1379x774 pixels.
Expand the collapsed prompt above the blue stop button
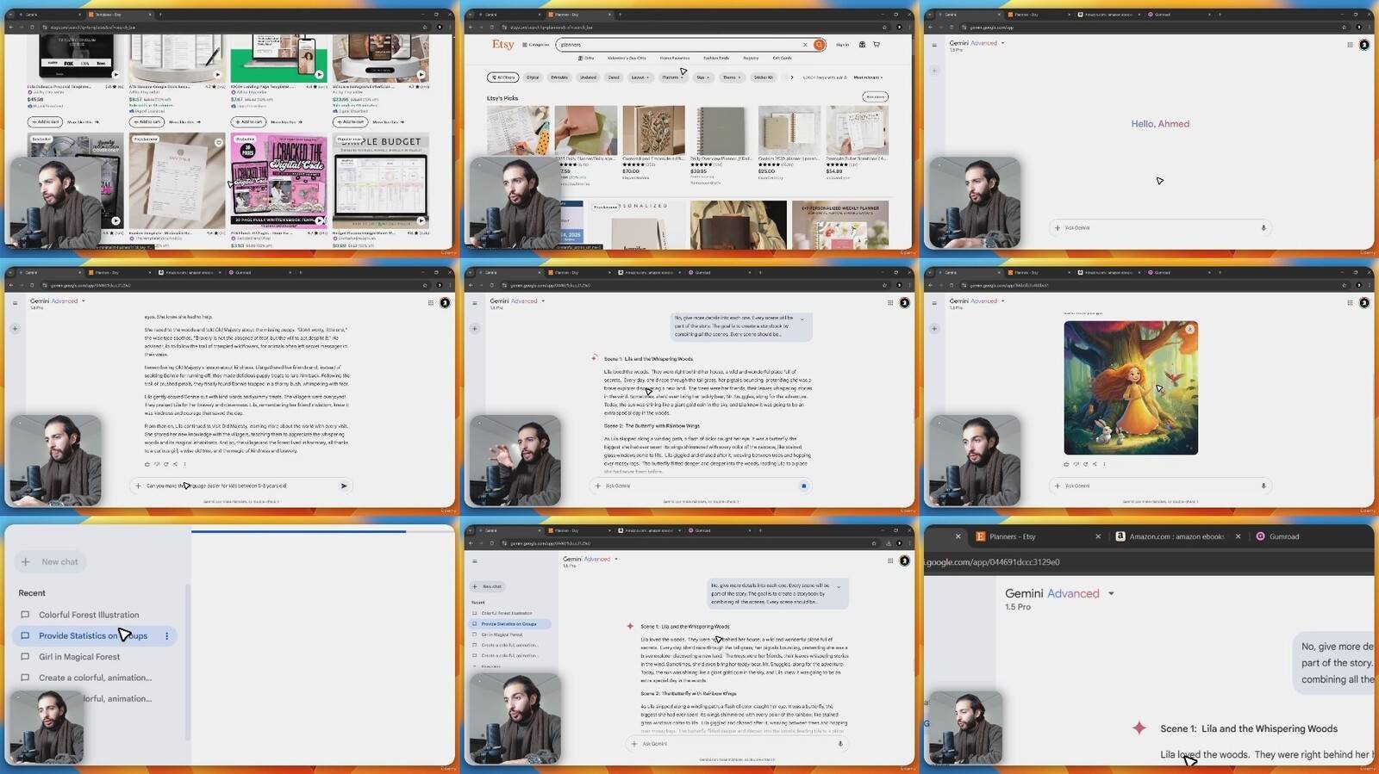click(802, 319)
